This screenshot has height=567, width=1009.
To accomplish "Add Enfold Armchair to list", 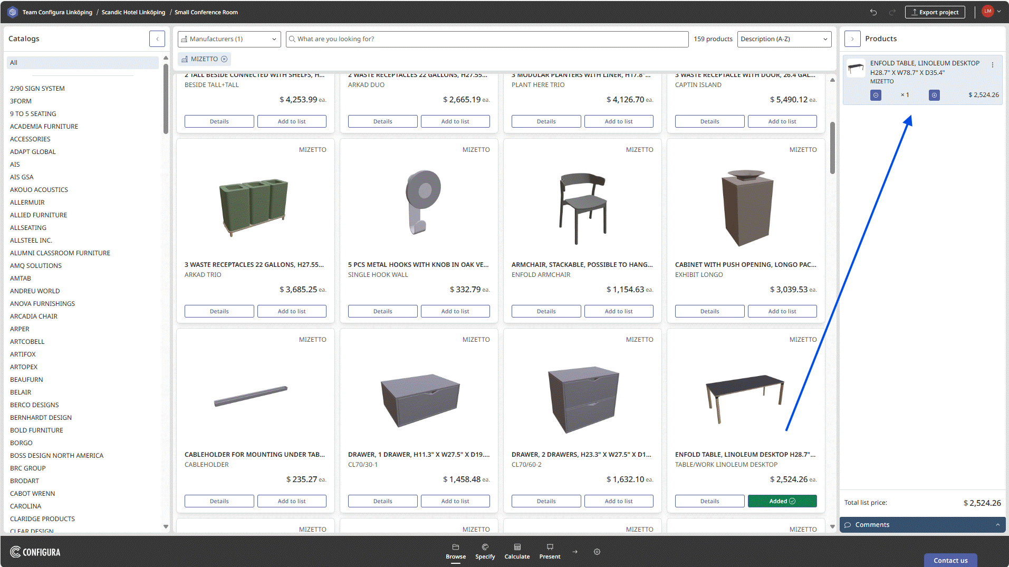I will [619, 311].
